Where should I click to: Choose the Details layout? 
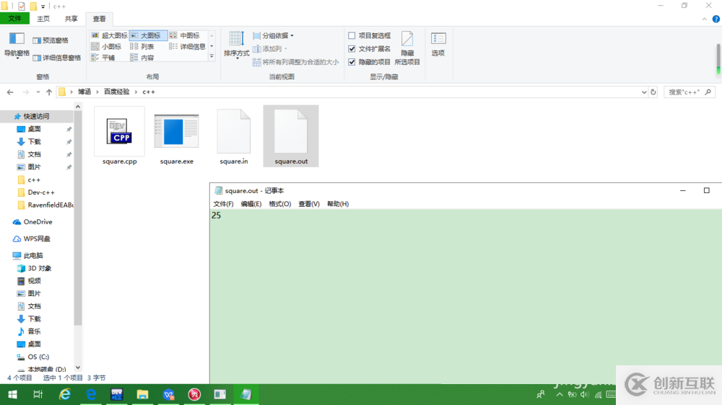(x=188, y=46)
